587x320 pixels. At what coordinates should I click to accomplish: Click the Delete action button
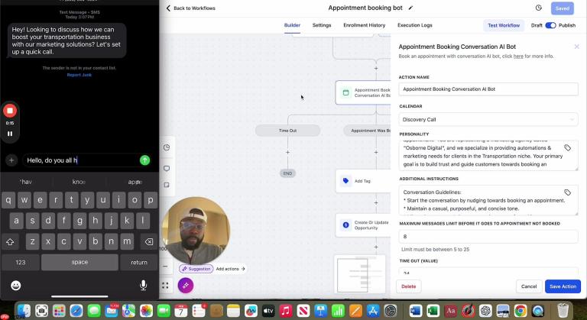(x=408, y=286)
